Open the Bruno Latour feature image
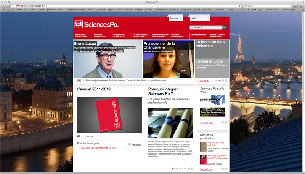 click(x=108, y=59)
